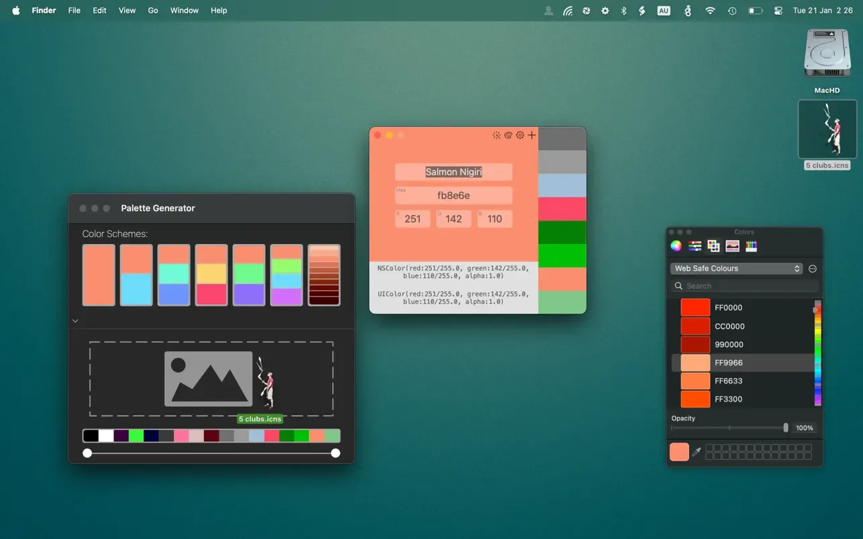Click the R value field showing 251
This screenshot has width=863, height=539.
point(413,219)
